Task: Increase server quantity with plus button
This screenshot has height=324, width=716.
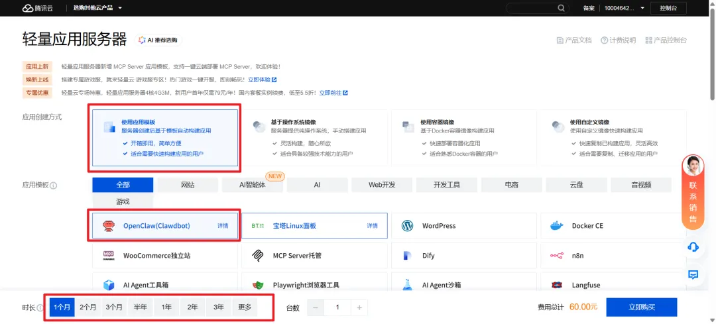Action: coord(359,307)
